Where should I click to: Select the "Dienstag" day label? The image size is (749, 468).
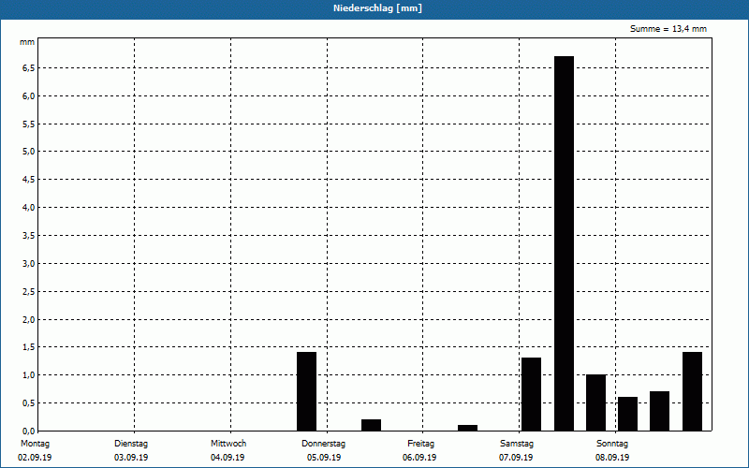coord(131,444)
